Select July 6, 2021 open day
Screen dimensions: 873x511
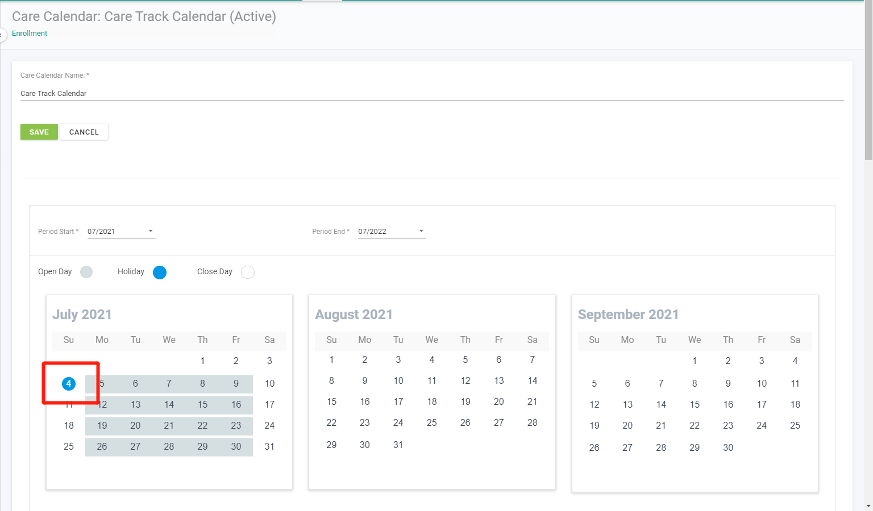tap(135, 384)
